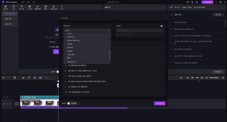Click the split scissors icon in timeline toolbar

[x=24, y=78]
